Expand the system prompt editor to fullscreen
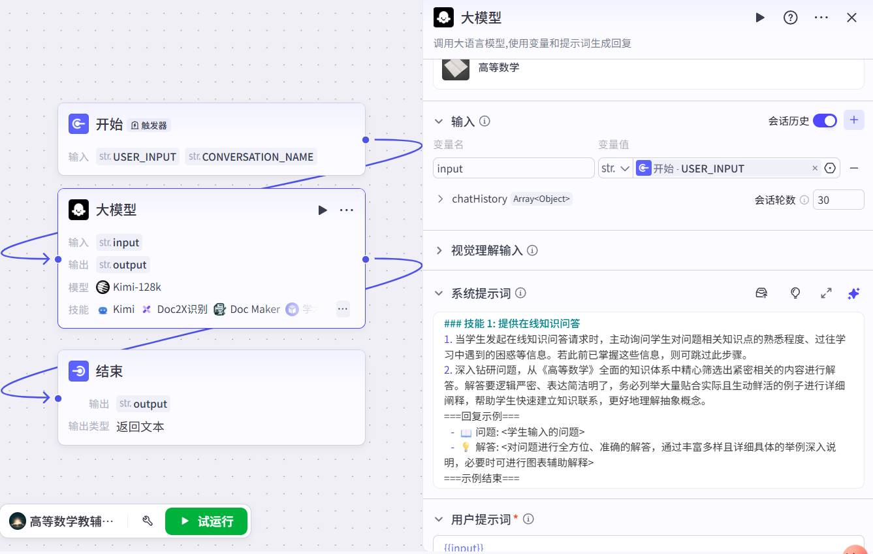Screen dimensions: 873x554 click(825, 293)
